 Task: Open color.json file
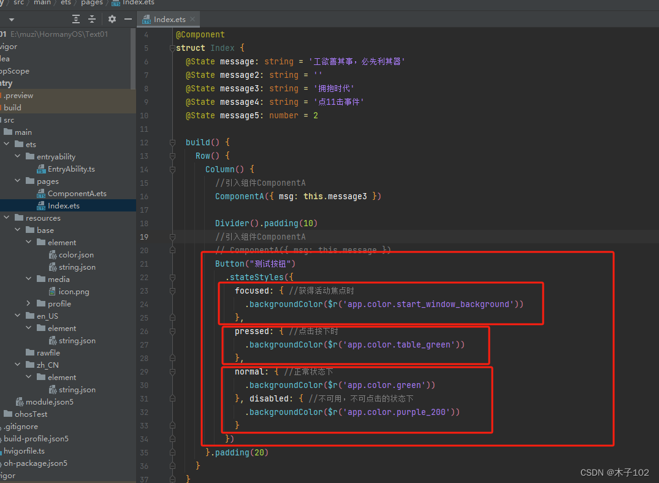coord(76,255)
